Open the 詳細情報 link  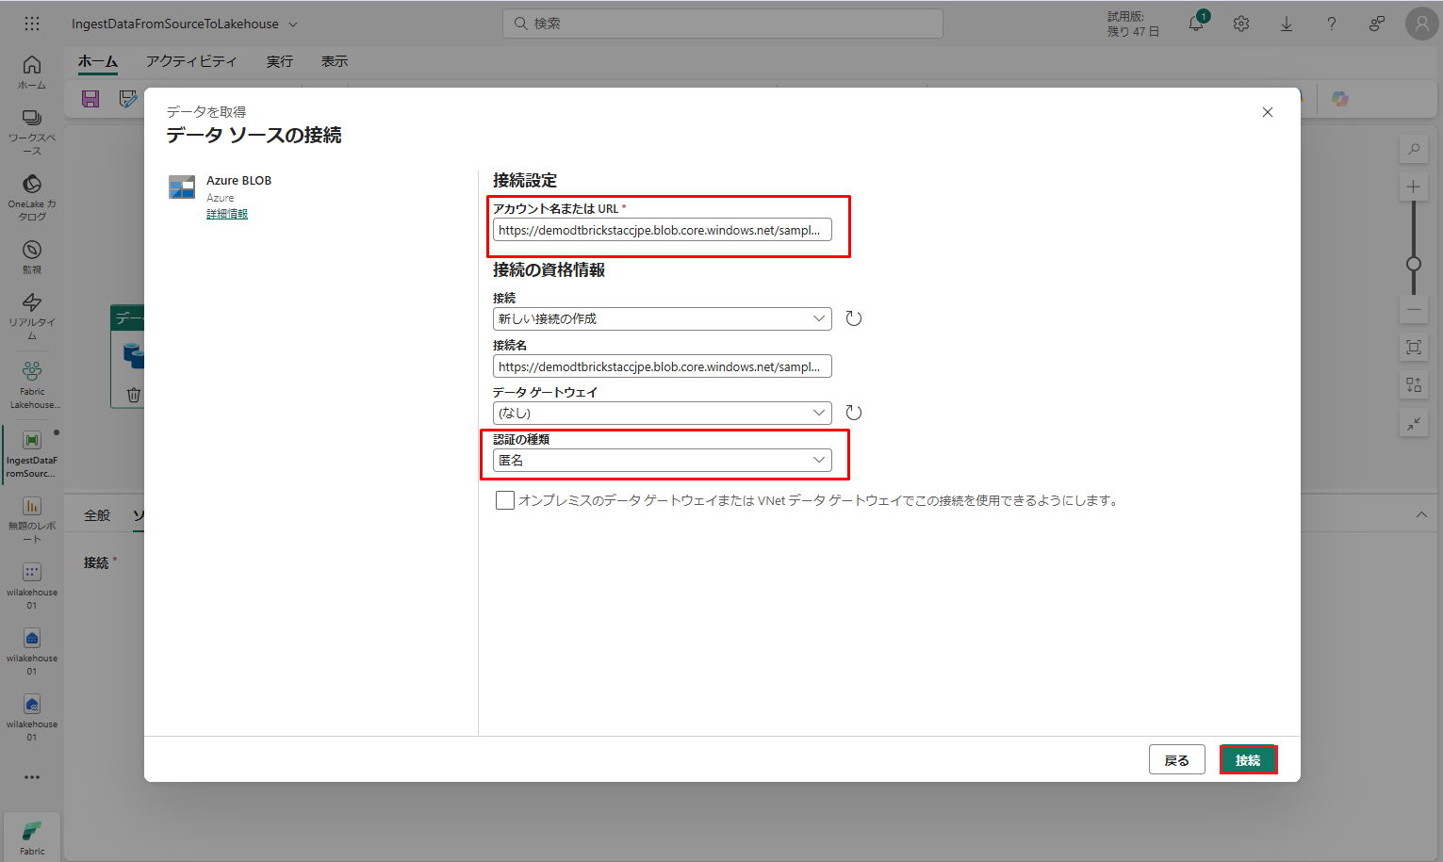point(227,214)
